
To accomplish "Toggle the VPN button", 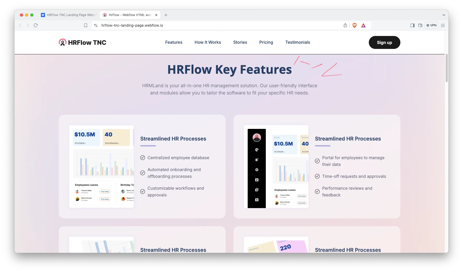I will 431,25.
